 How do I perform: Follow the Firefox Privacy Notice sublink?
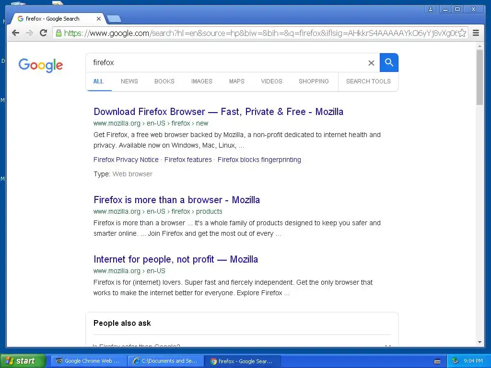point(126,160)
